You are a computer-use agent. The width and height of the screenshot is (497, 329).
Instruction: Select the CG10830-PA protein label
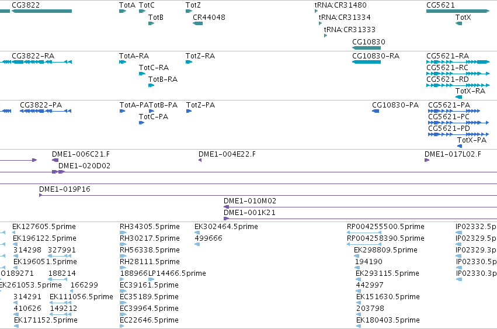click(x=395, y=105)
